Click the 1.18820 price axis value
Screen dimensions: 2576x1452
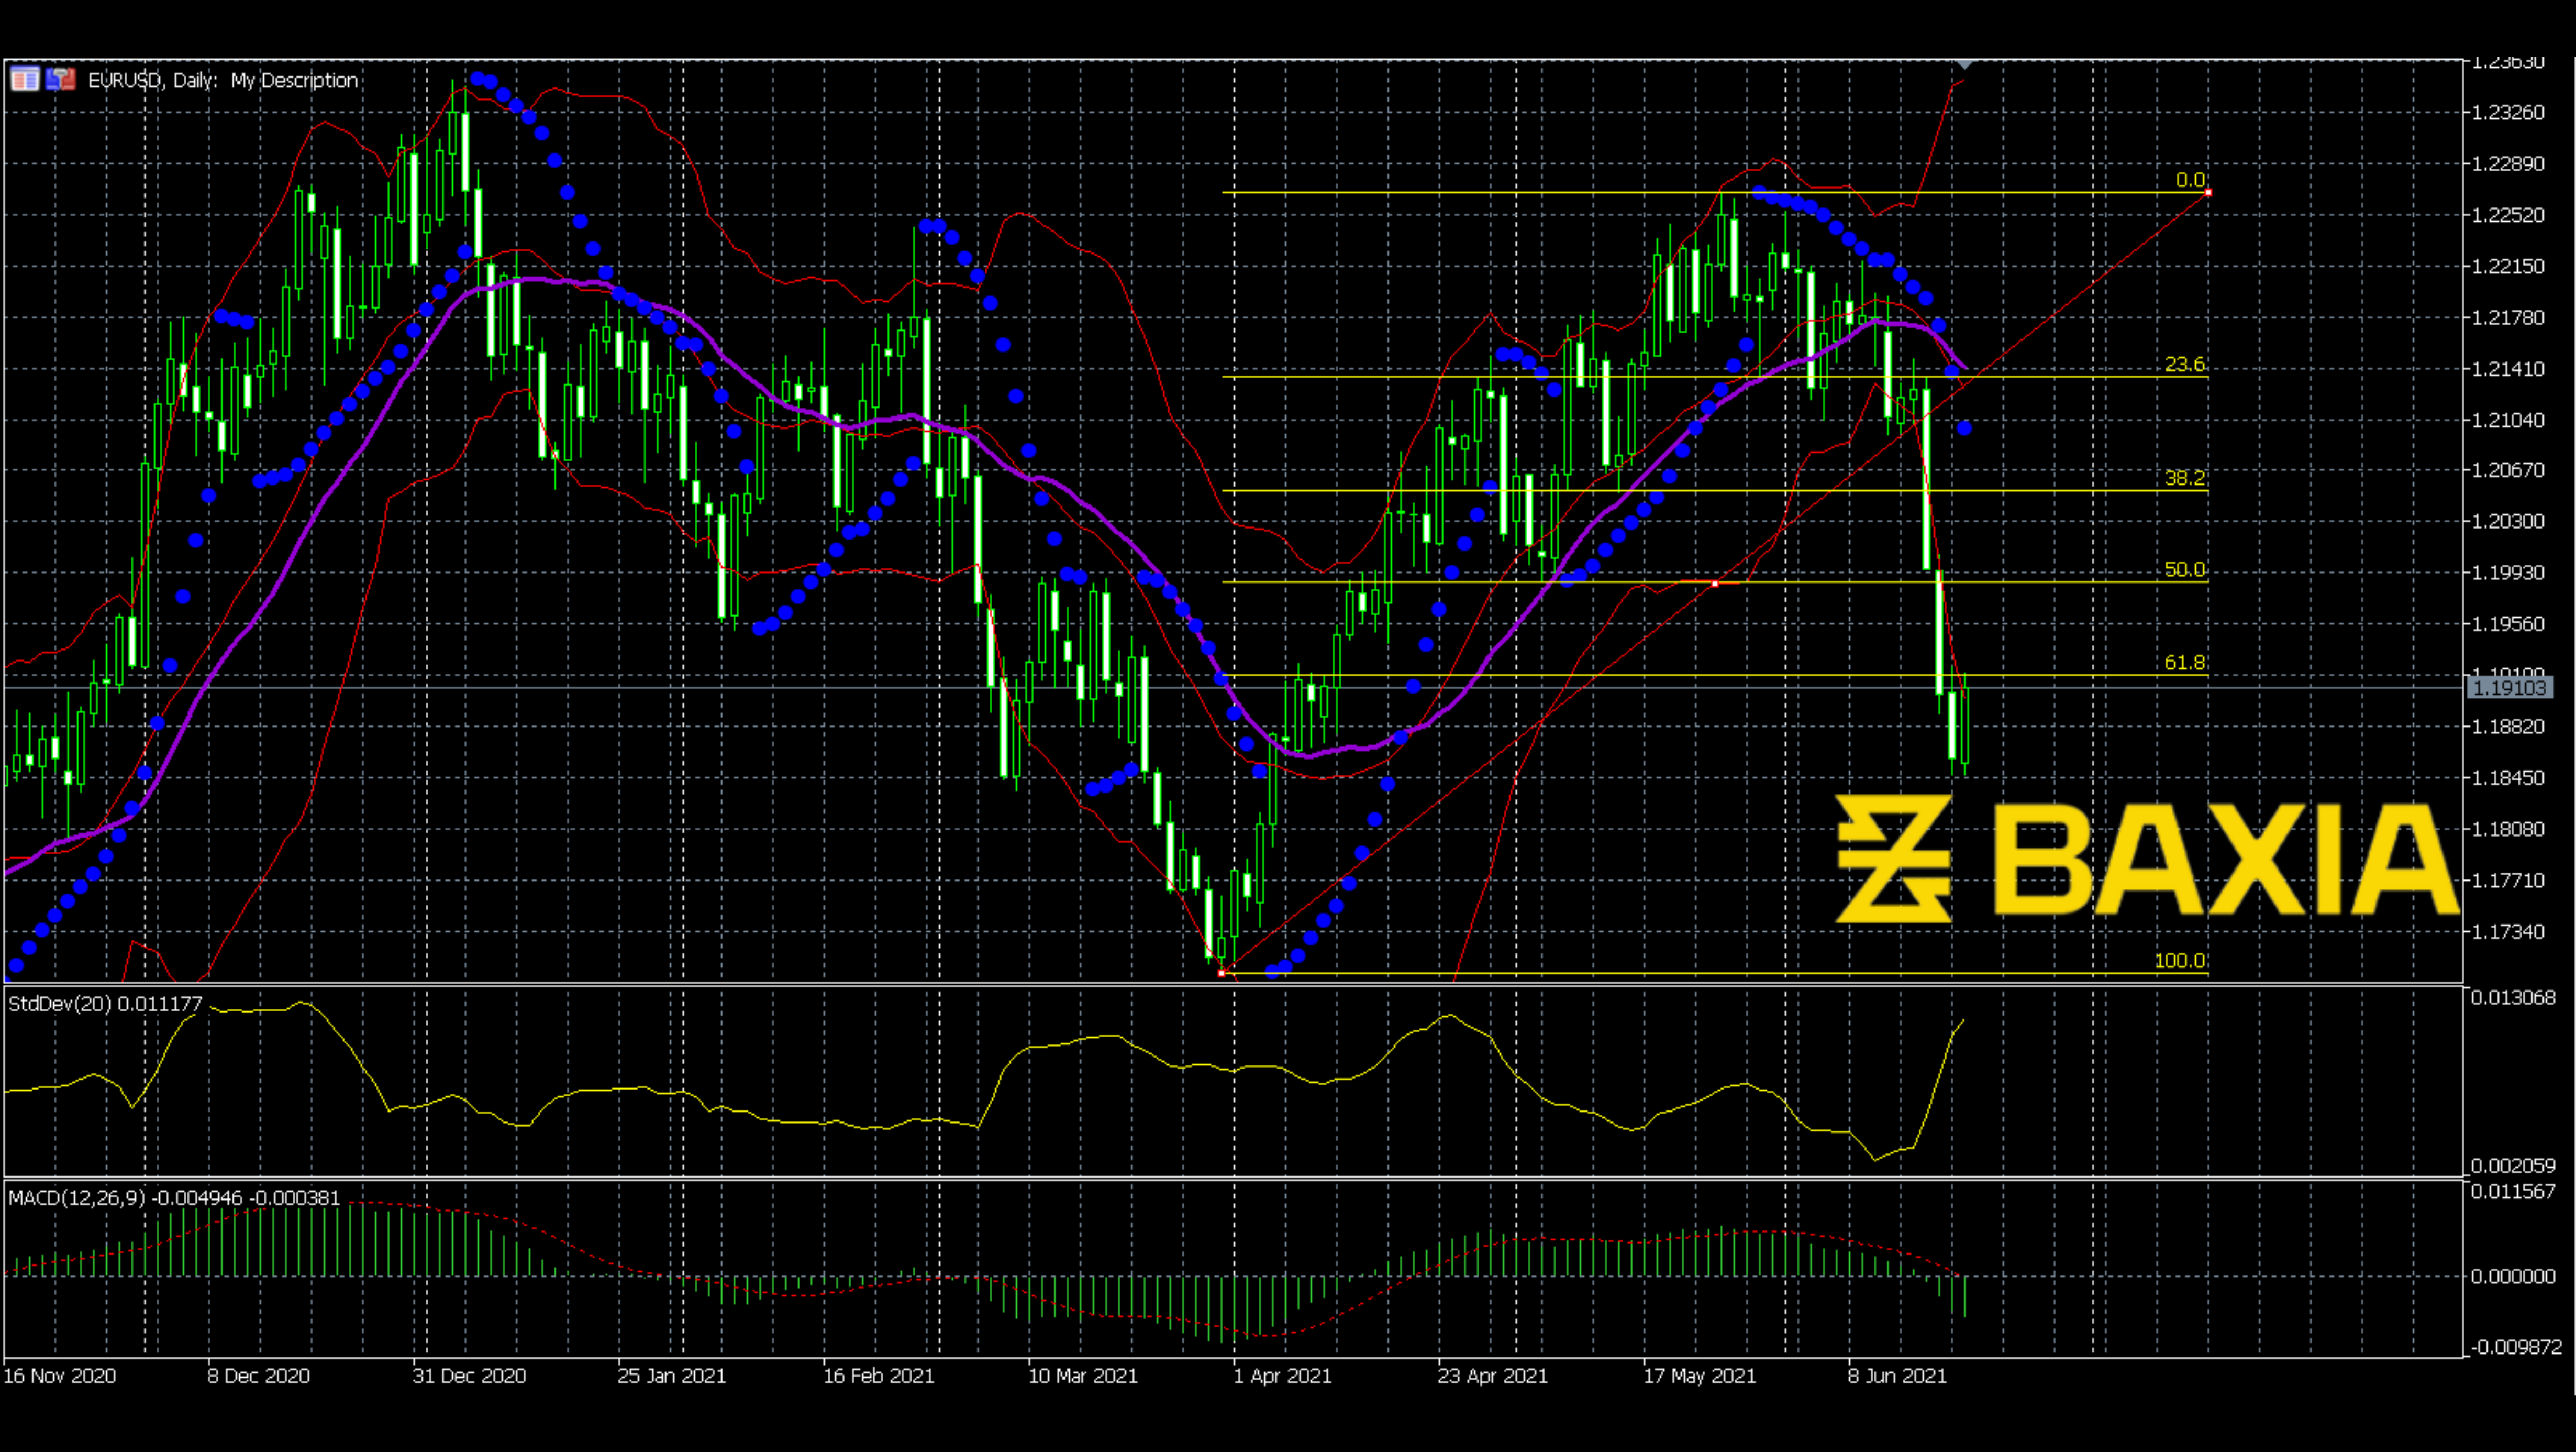coord(2508,727)
